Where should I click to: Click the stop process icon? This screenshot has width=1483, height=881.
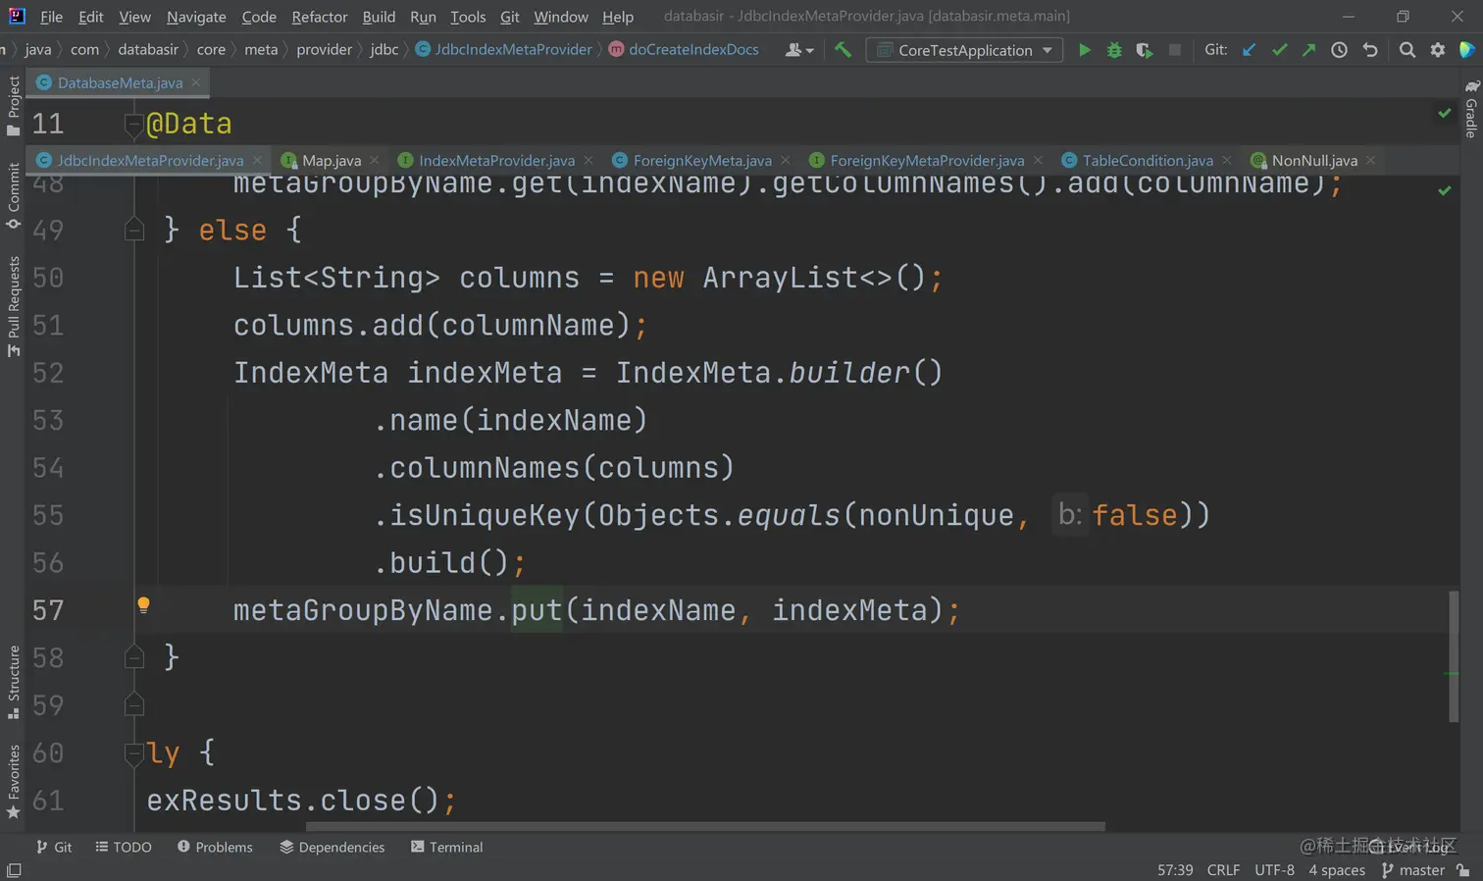point(1174,50)
